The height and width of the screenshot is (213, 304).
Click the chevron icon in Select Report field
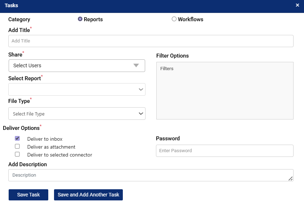[x=141, y=90]
